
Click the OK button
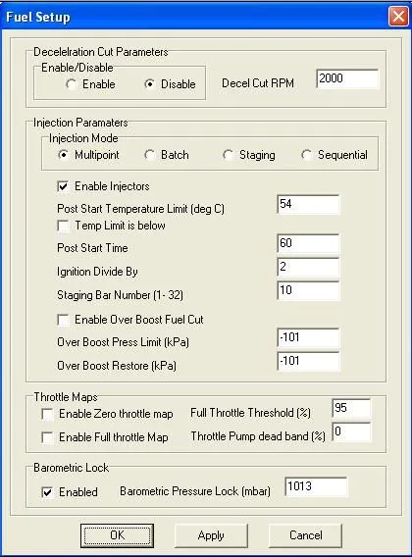pos(117,535)
